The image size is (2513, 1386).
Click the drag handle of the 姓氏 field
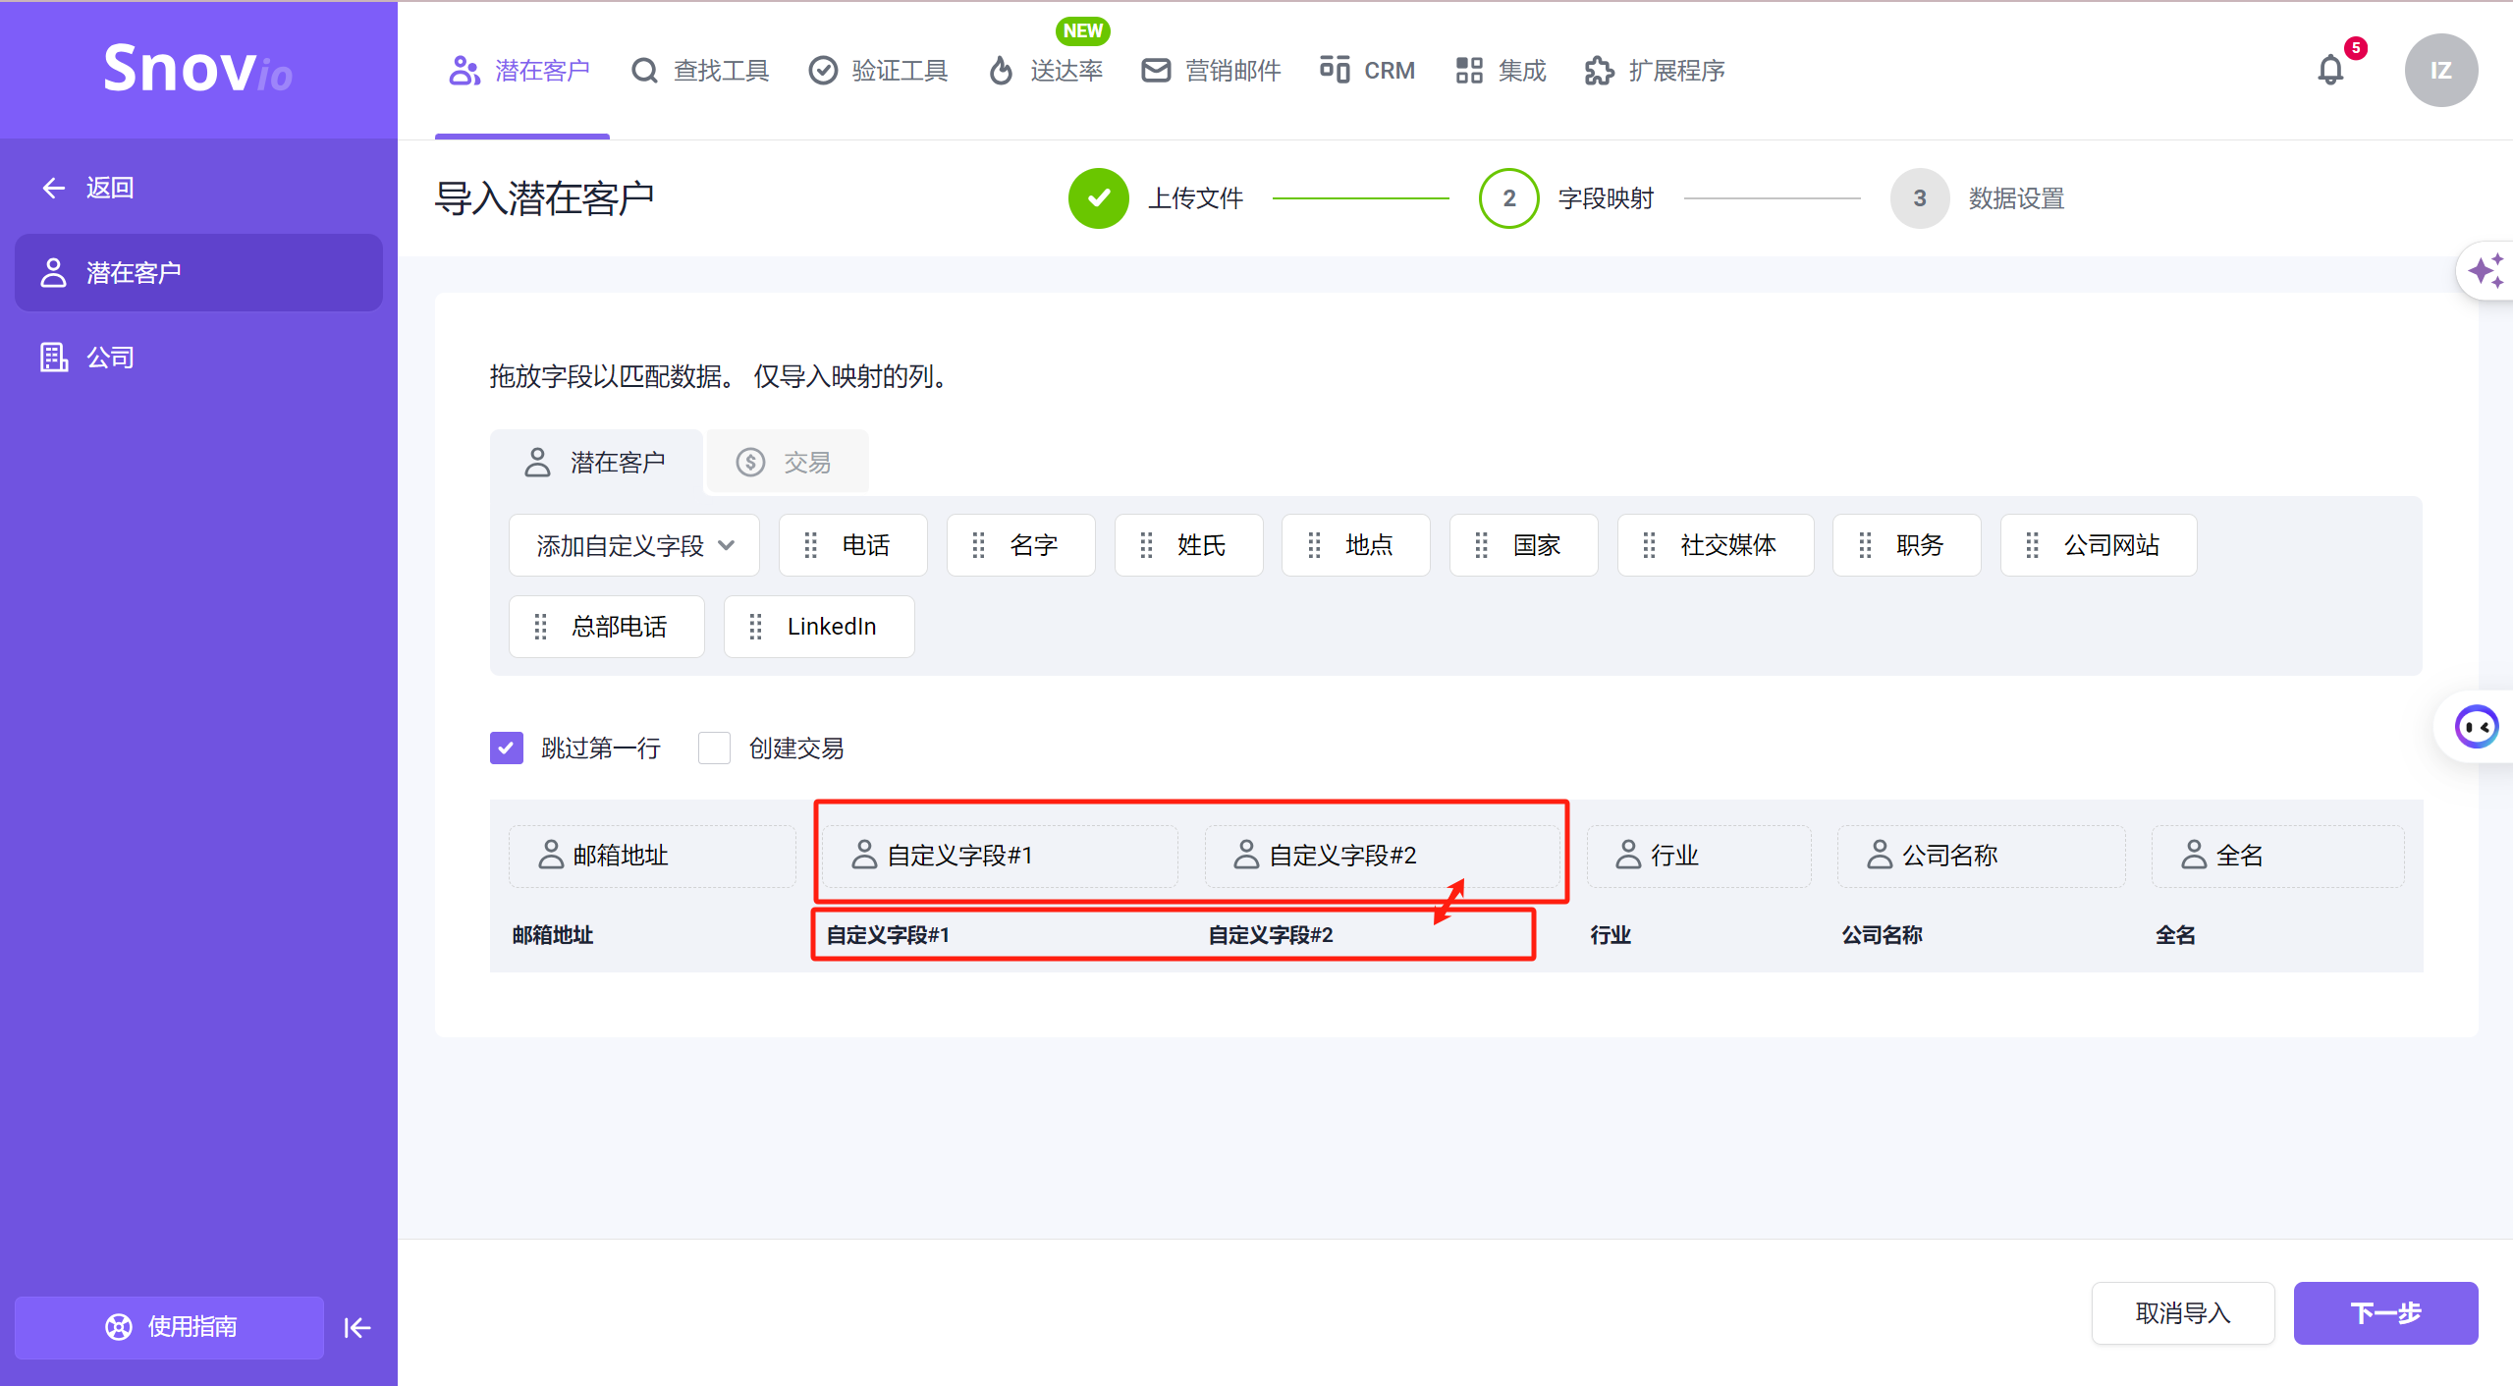[x=1147, y=545]
